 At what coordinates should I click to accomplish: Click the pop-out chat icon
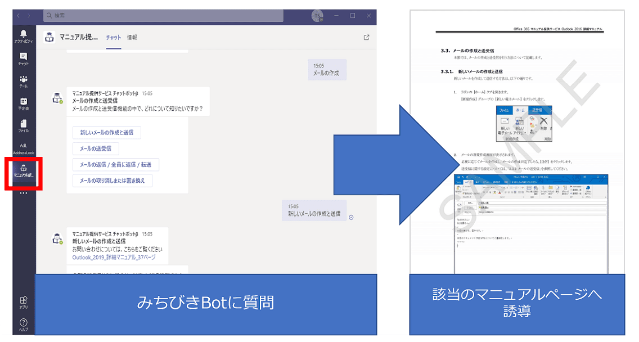366,37
